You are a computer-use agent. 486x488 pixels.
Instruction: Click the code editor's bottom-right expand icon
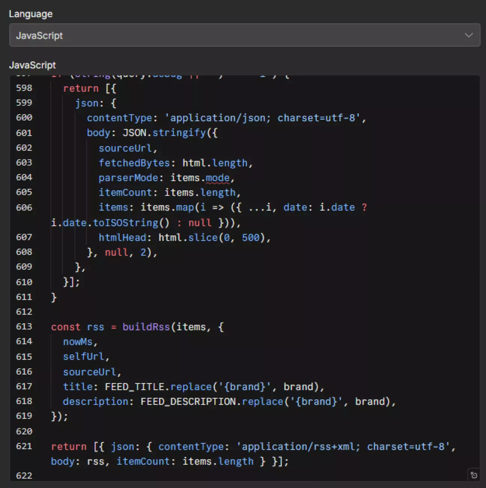tap(474, 475)
